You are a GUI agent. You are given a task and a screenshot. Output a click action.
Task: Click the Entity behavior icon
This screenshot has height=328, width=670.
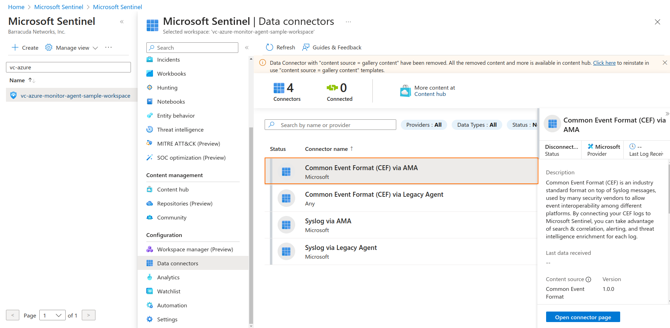coord(150,116)
